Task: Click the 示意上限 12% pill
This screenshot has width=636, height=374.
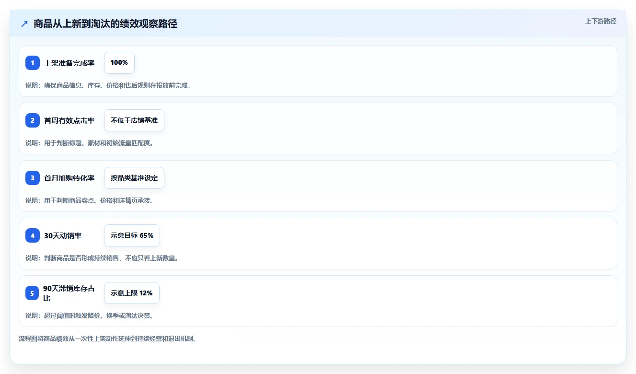Action: 132,293
